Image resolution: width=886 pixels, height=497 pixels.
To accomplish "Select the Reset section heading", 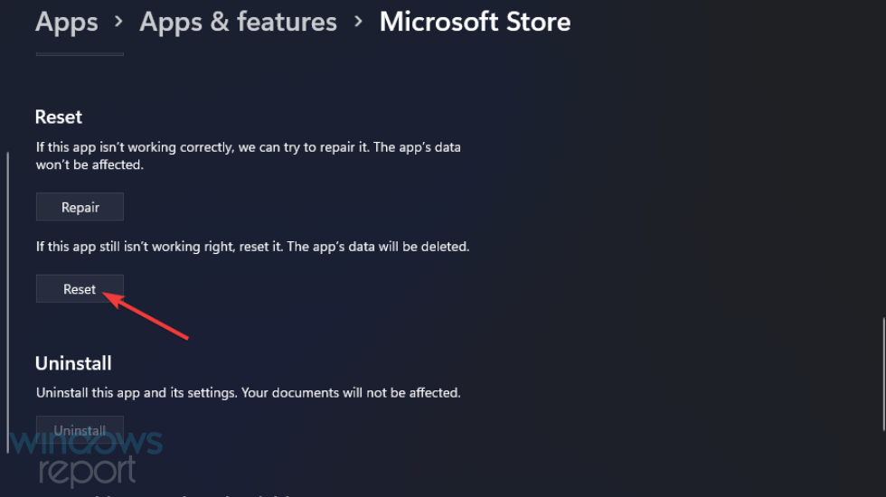I will point(59,117).
